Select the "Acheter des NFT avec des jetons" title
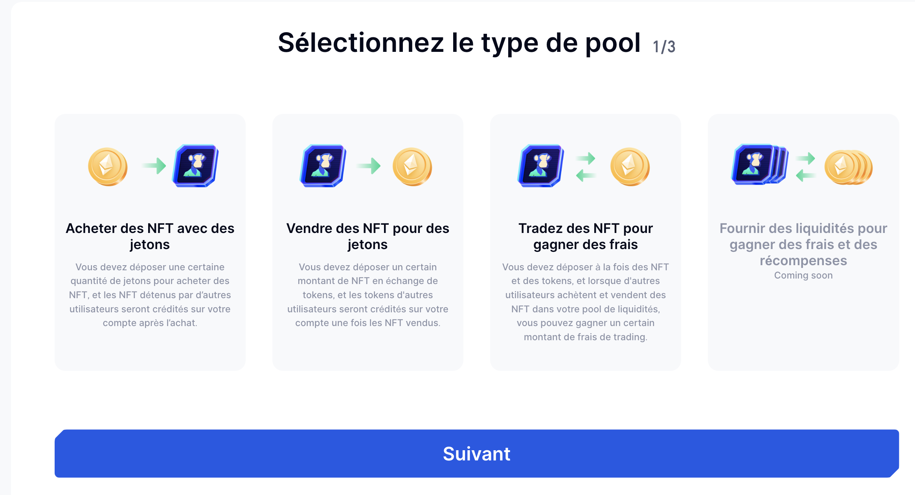The width and height of the screenshot is (915, 495). click(x=150, y=236)
